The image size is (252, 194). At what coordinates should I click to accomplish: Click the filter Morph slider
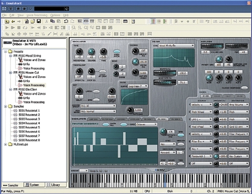pyautogui.click(x=165, y=73)
